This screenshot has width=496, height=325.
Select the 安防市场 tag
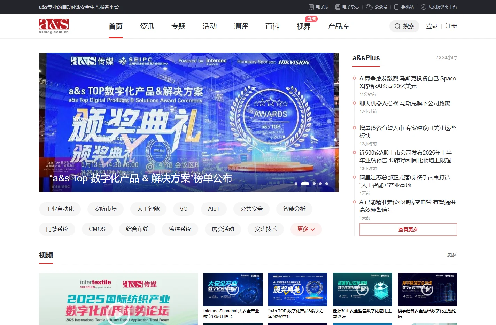pyautogui.click(x=106, y=209)
